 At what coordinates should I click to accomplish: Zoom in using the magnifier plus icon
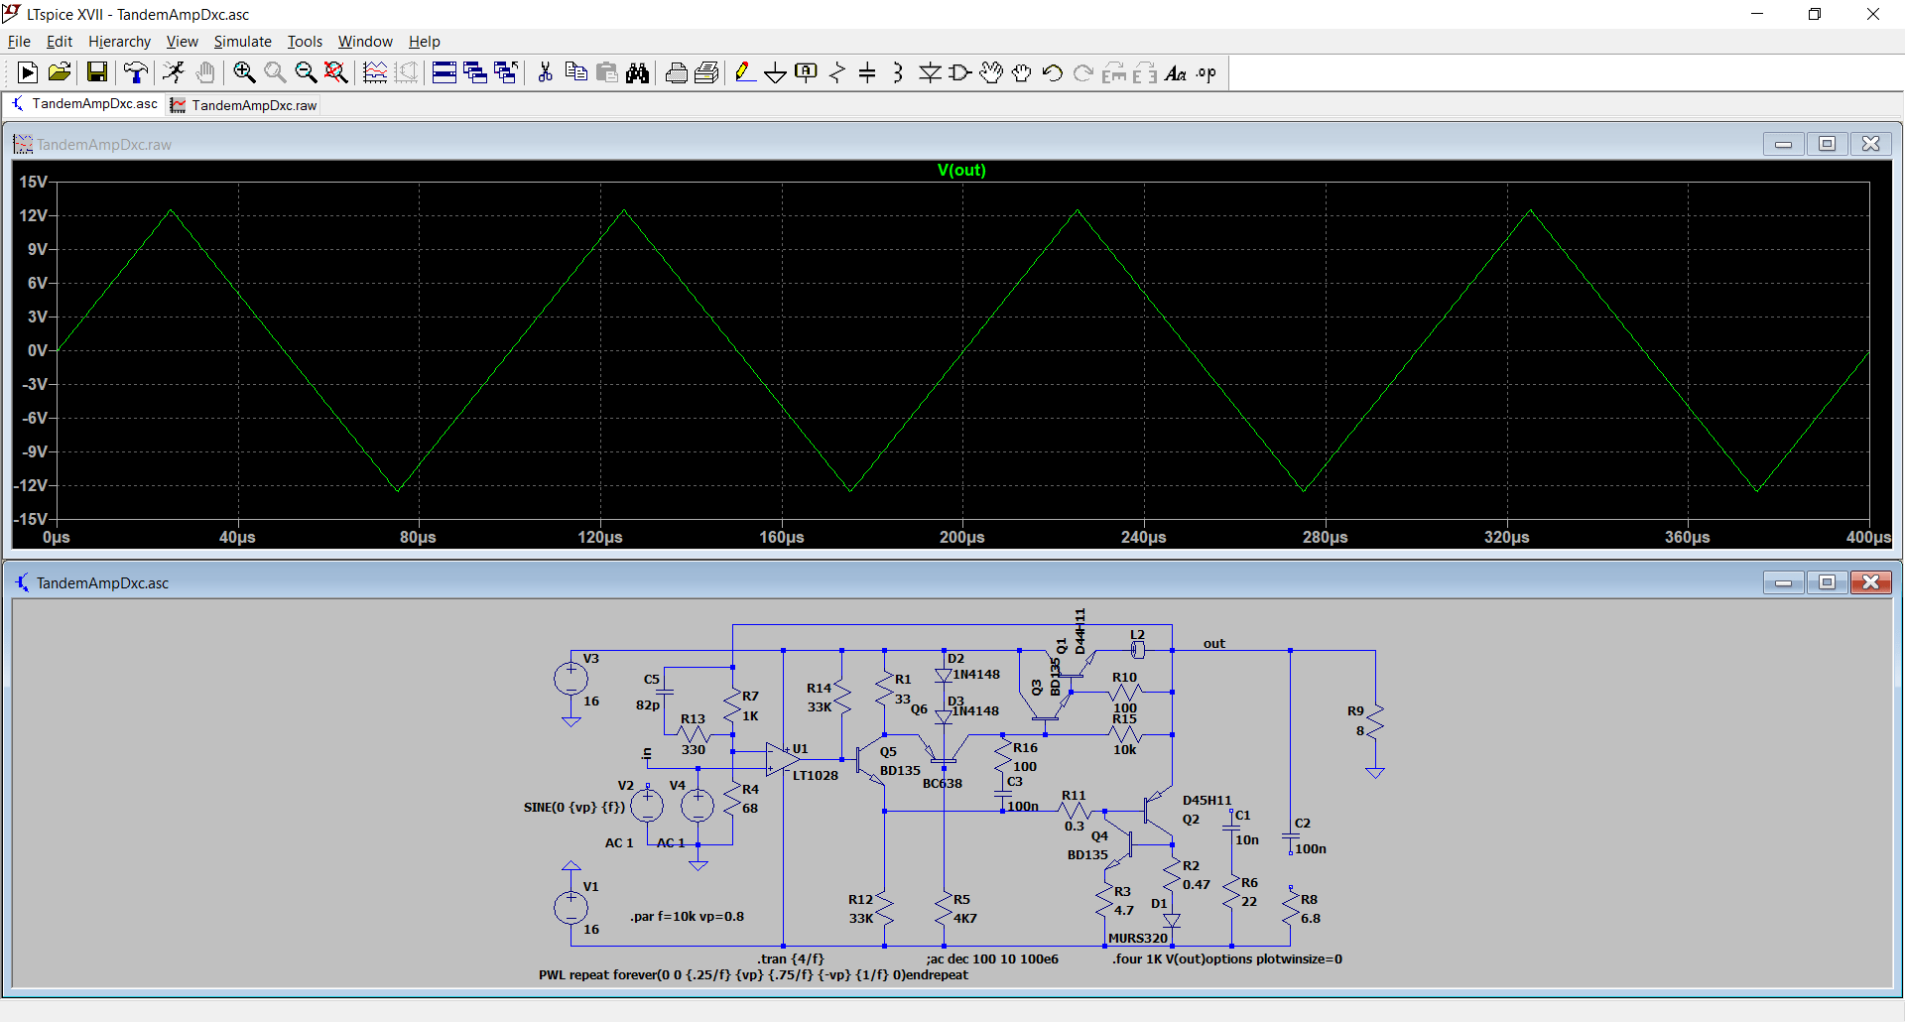tap(244, 72)
